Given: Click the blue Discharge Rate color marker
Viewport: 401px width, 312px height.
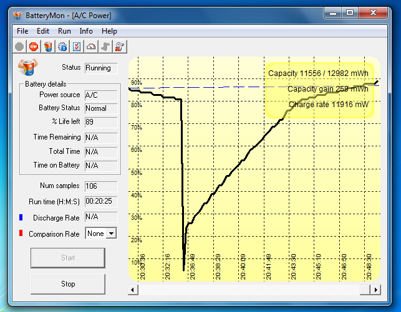Looking at the screenshot, I should click(x=21, y=217).
